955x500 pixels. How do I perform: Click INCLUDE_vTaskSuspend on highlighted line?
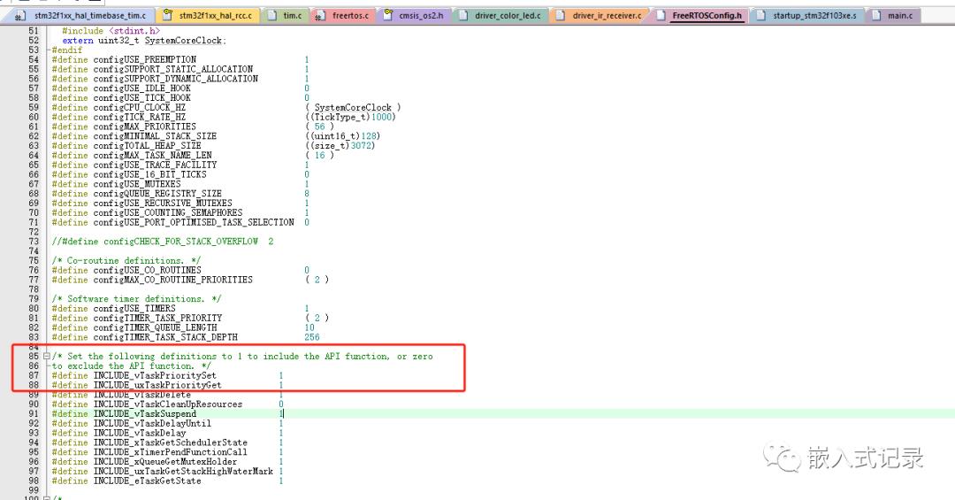point(145,414)
